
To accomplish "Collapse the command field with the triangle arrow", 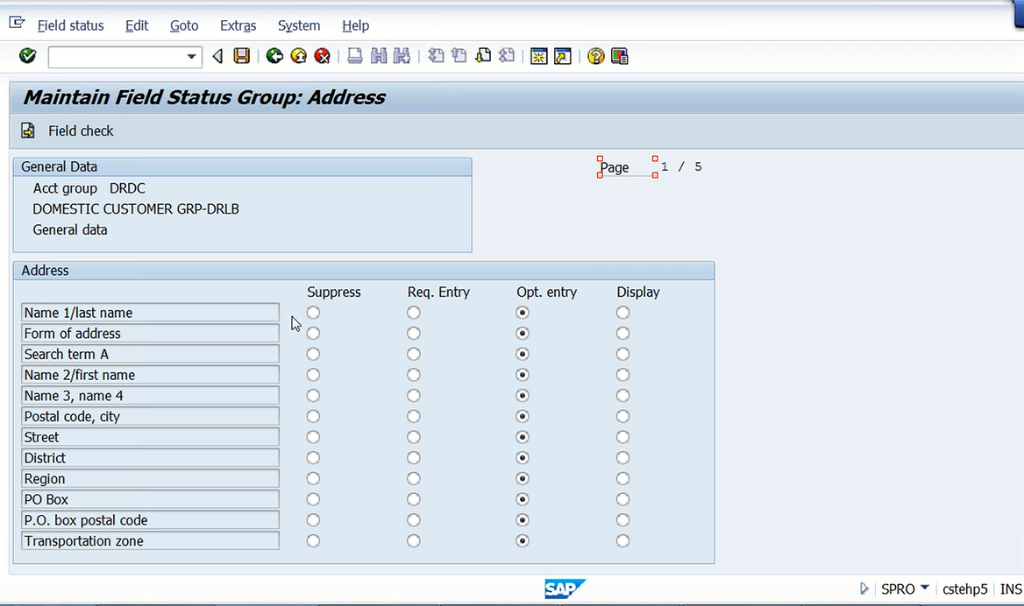I will click(217, 57).
